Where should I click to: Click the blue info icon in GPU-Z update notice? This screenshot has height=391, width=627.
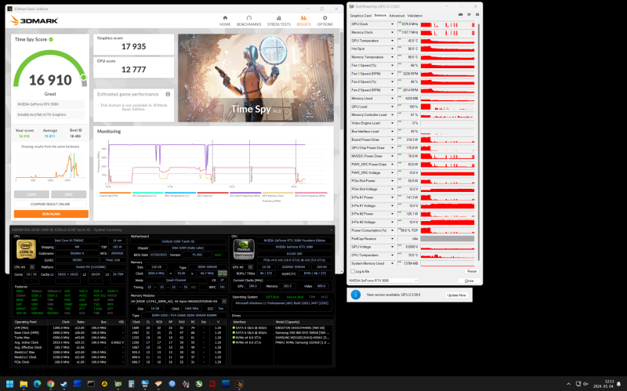coord(356,295)
